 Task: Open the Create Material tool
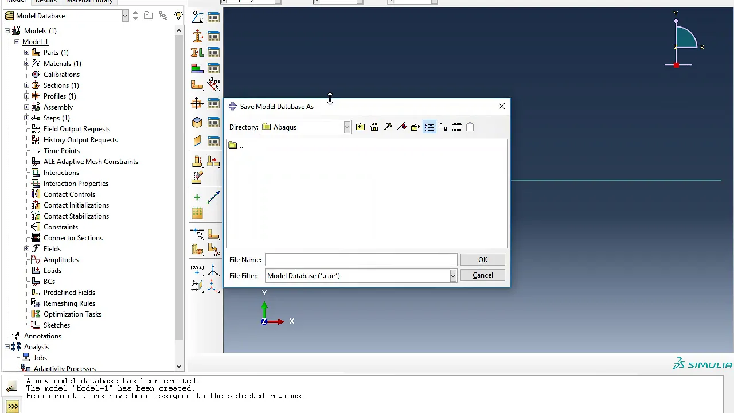tap(197, 17)
